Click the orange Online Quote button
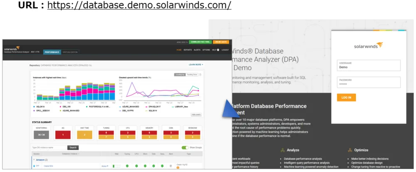Viewport: 416px width, 172px height. pyautogui.click(x=221, y=42)
